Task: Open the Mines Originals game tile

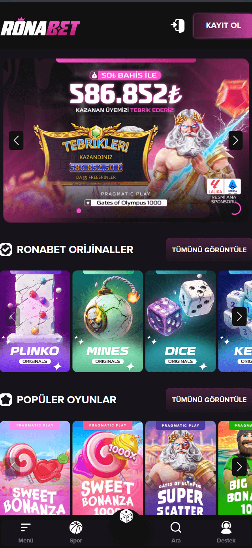Action: 108,321
